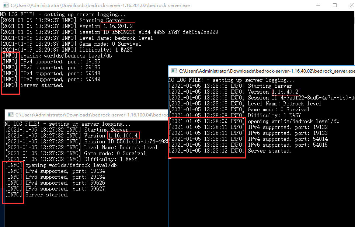Click 'Server started.' in the 1.16.201.02 console
This screenshot has width=355, height=227.
point(42,85)
